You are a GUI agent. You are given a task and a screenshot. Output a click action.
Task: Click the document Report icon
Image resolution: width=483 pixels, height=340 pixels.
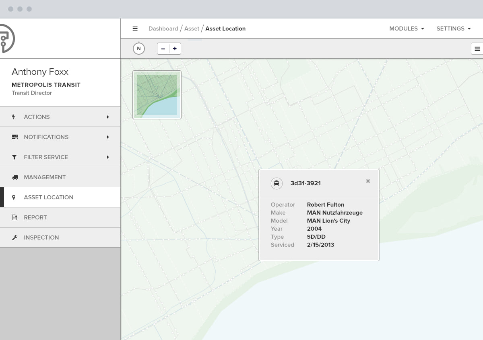coord(14,217)
